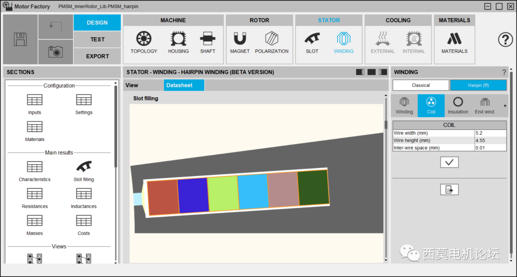Edit the Wire width value 5.2
The height and width of the screenshot is (277, 517).
490,133
